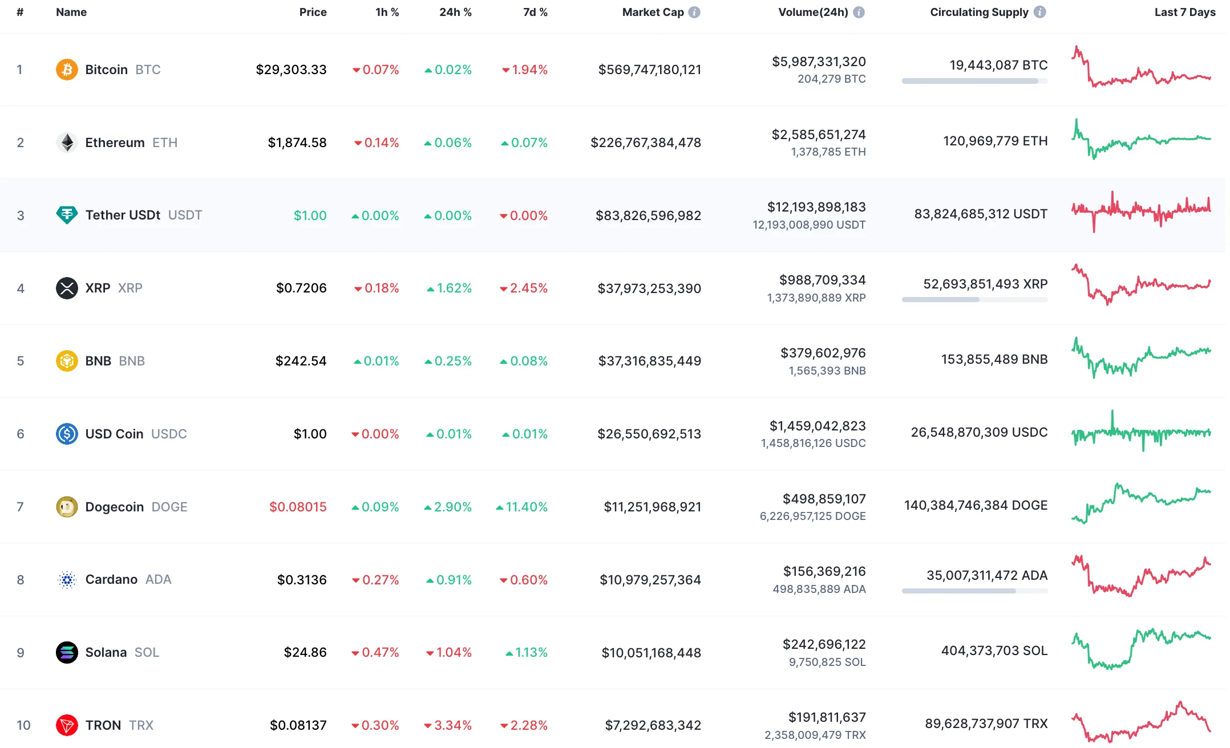Click the BNB coin logo
This screenshot has height=748, width=1230.
(67, 360)
